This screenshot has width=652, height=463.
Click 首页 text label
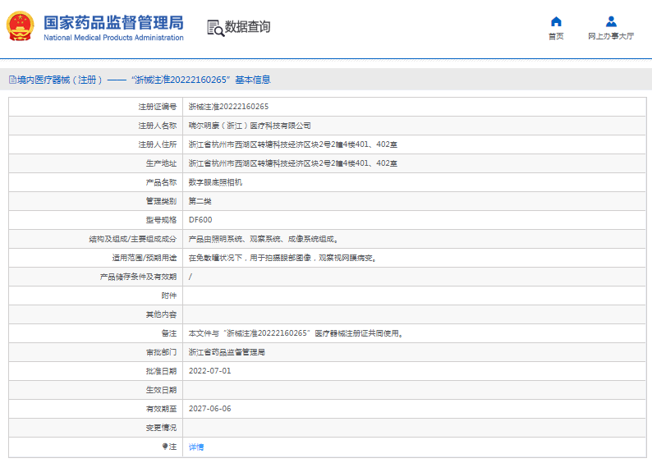556,37
